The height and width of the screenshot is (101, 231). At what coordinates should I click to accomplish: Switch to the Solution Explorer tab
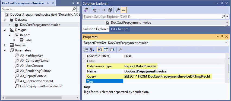pyautogui.click(x=96, y=29)
